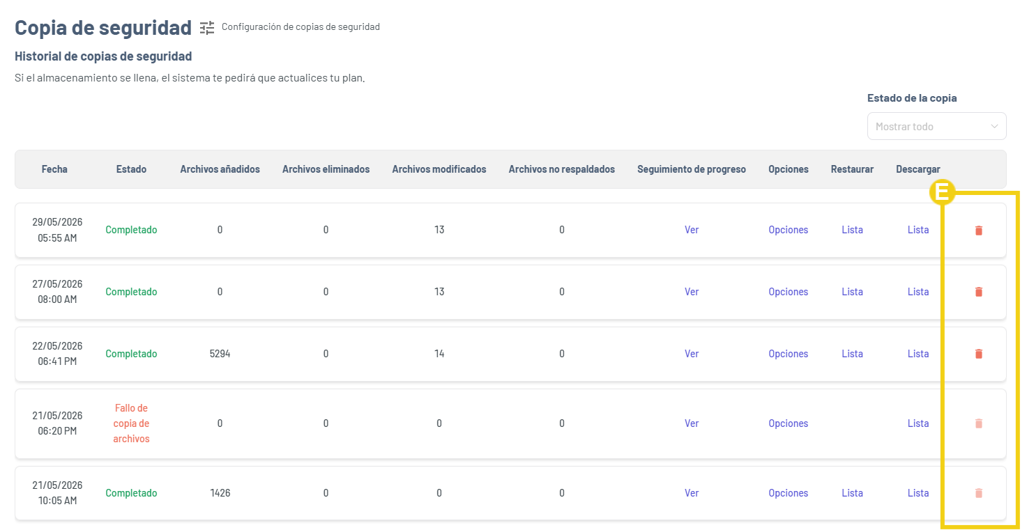Open Opciones for 27/05/2026 backup
1027x530 pixels.
click(789, 292)
